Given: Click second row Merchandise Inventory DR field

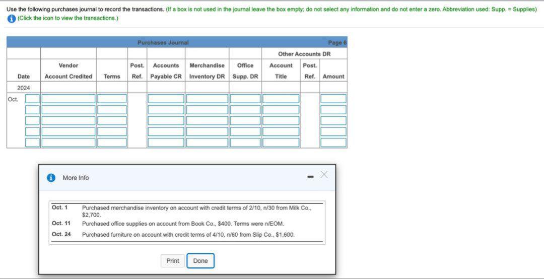Looking at the screenshot, I should (x=207, y=110).
